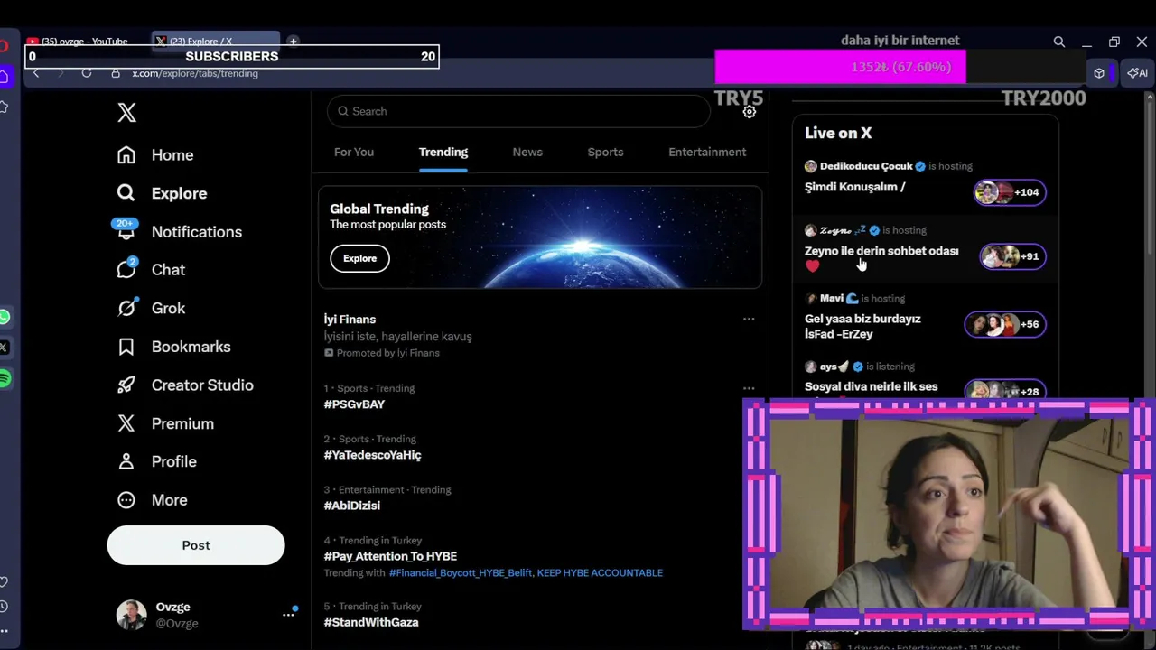Screen dimensions: 1156x650
Task: Open more options for #PSGvBAY trend
Action: pyautogui.click(x=749, y=388)
